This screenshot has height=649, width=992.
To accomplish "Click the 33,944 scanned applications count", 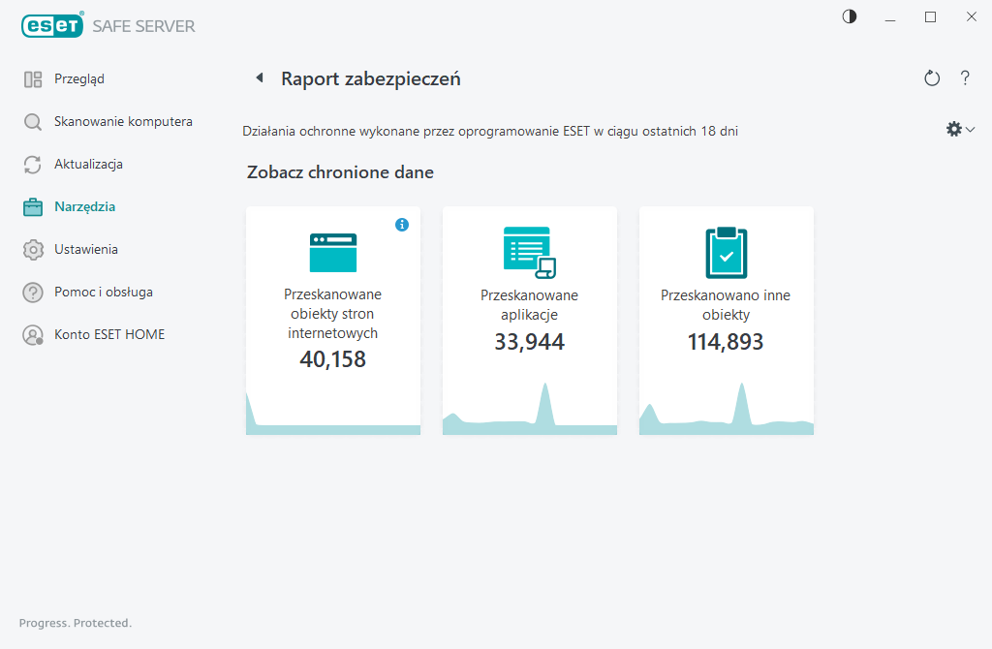I will coord(529,341).
